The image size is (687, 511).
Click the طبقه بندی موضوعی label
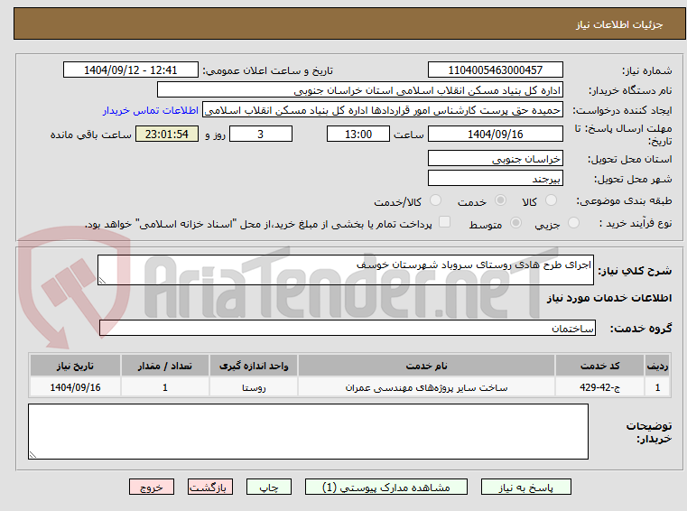pyautogui.click(x=624, y=200)
